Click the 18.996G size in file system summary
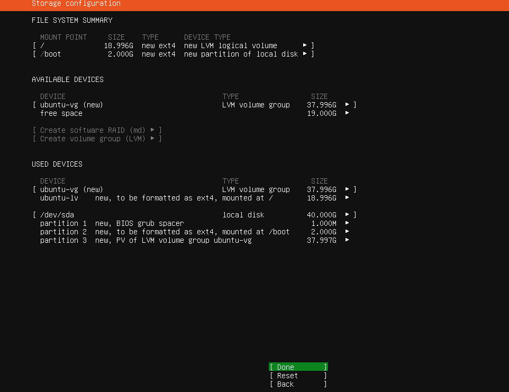The height and width of the screenshot is (392, 509). click(119, 45)
